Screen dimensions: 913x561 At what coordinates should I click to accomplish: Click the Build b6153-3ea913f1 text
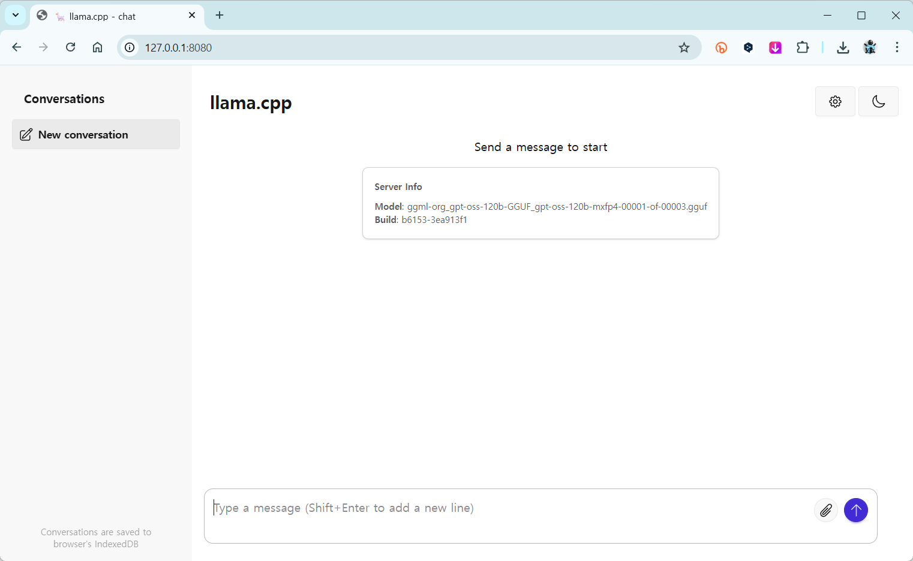(421, 220)
